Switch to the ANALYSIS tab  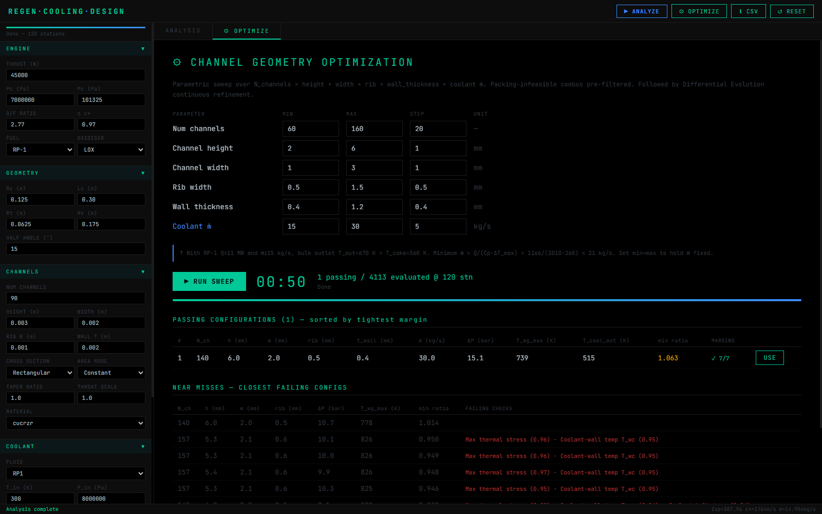[x=183, y=31]
